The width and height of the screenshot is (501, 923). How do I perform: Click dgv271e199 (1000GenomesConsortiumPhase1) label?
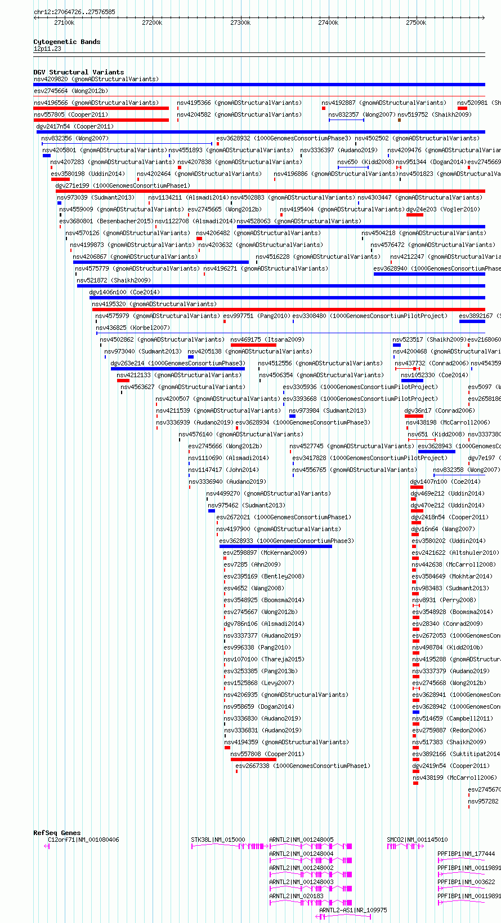click(123, 186)
